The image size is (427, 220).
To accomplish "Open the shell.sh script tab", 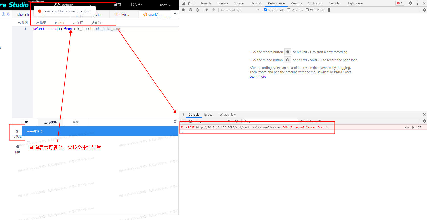I will click(x=23, y=14).
